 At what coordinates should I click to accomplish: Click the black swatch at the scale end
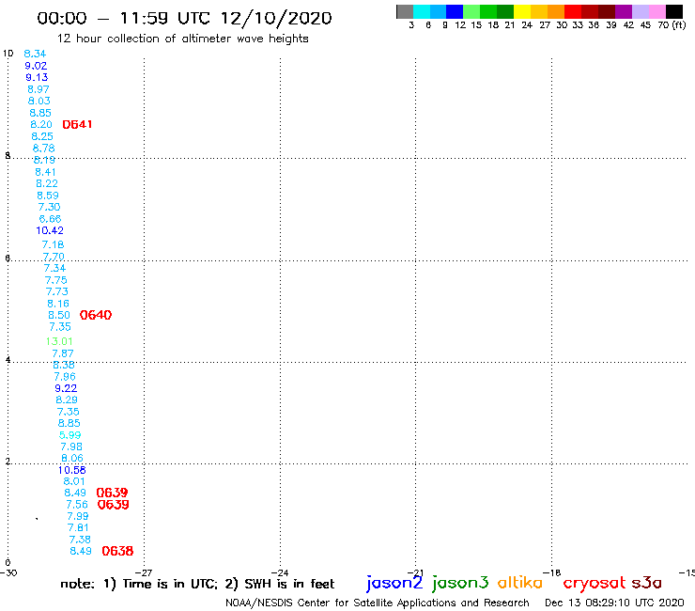coord(674,11)
